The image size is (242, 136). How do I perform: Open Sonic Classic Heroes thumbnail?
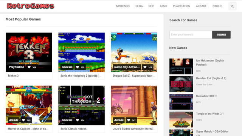[x=82, y=105]
